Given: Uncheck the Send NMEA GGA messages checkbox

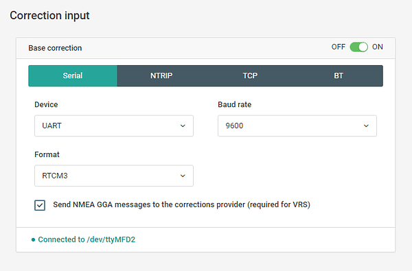Looking at the screenshot, I should (40, 205).
